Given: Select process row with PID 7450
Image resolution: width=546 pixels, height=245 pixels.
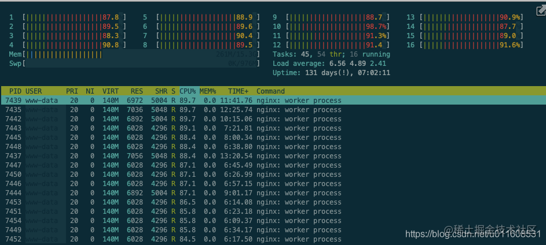Looking at the screenshot, I should pyautogui.click(x=273, y=175).
